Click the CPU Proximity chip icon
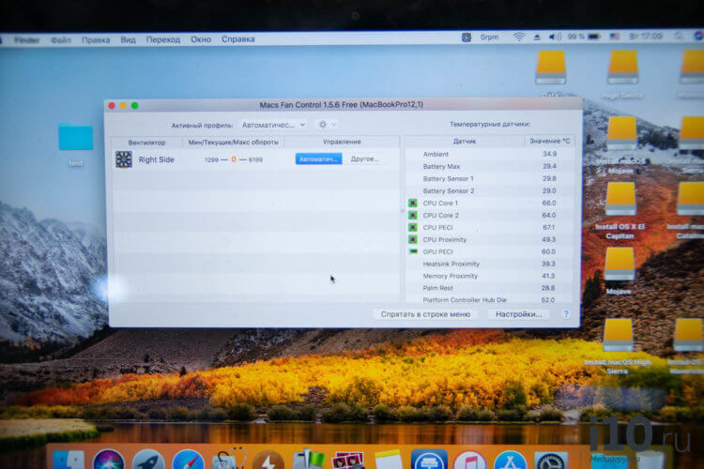The height and width of the screenshot is (469, 704). (413, 239)
